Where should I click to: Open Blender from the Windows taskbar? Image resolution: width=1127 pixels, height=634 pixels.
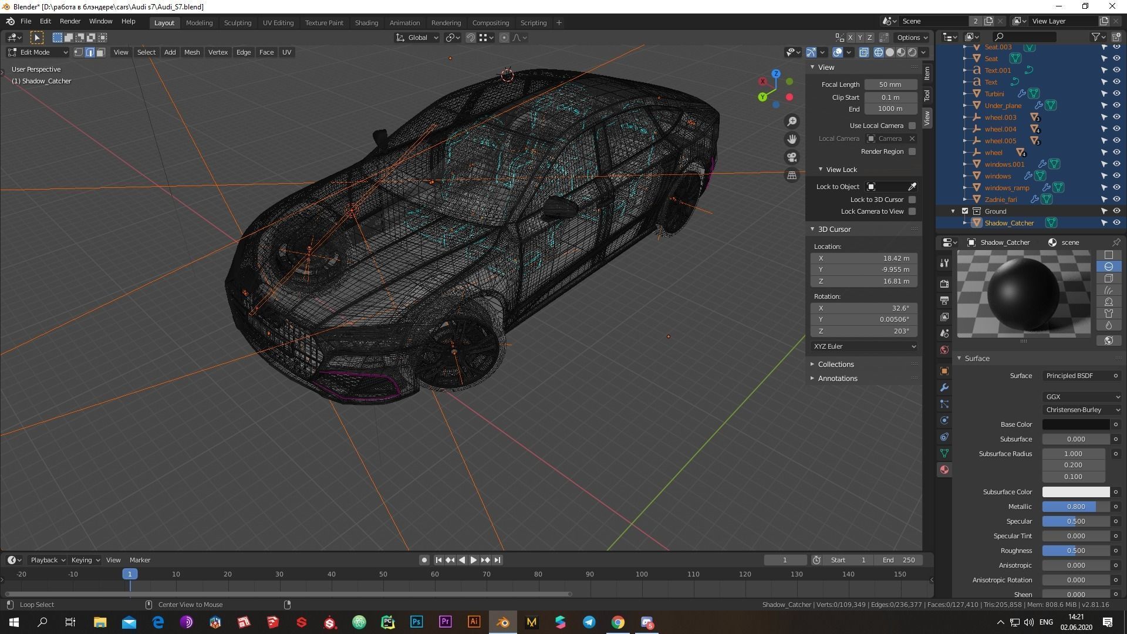click(503, 622)
